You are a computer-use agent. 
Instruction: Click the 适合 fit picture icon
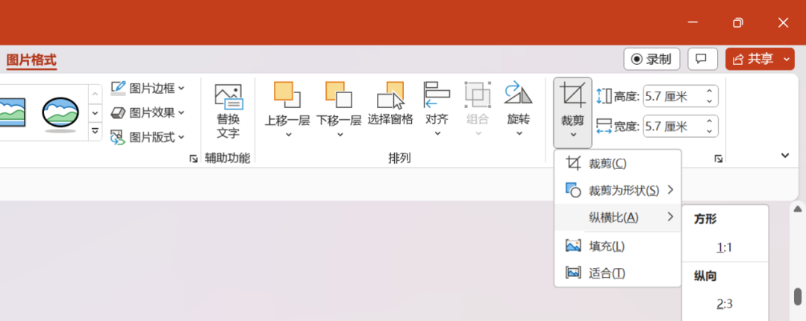(573, 273)
